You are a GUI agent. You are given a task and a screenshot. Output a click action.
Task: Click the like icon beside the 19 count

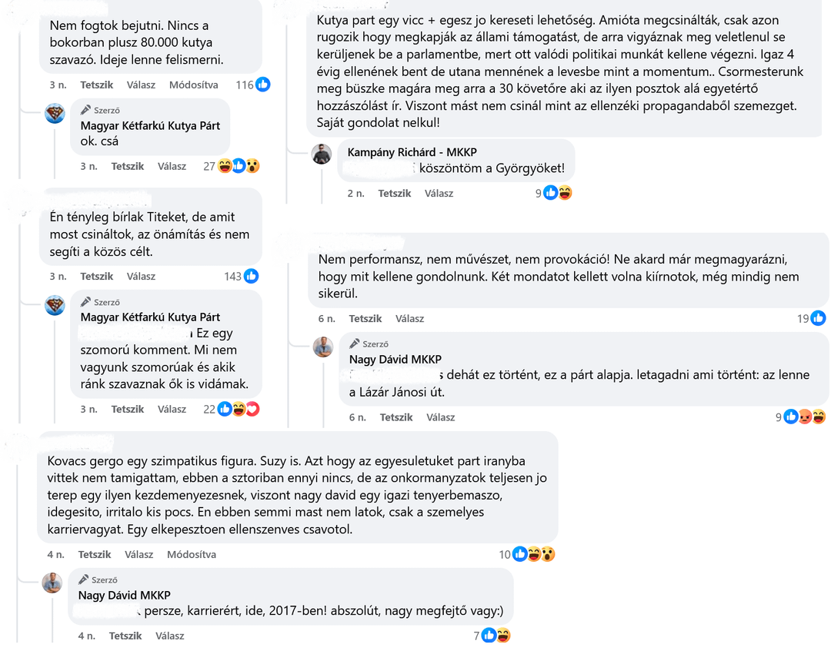[818, 318]
